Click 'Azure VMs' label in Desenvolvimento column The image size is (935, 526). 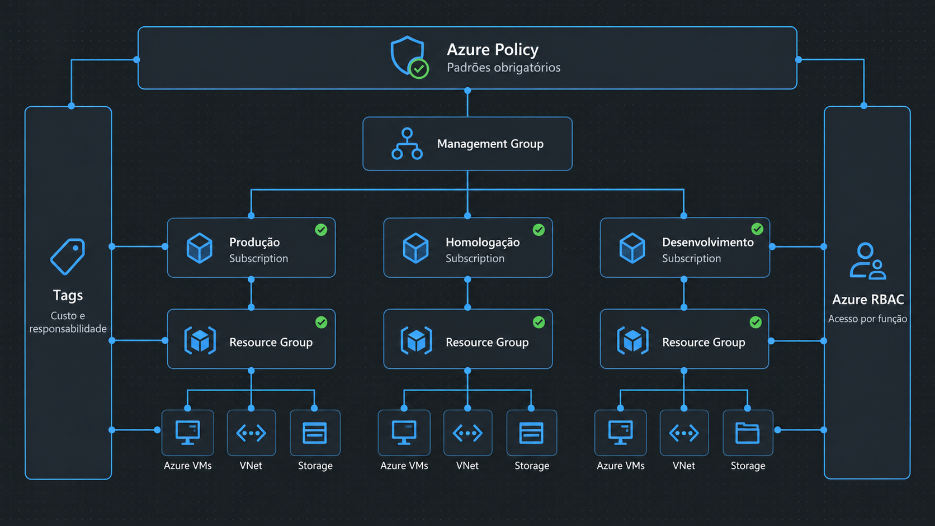click(621, 466)
